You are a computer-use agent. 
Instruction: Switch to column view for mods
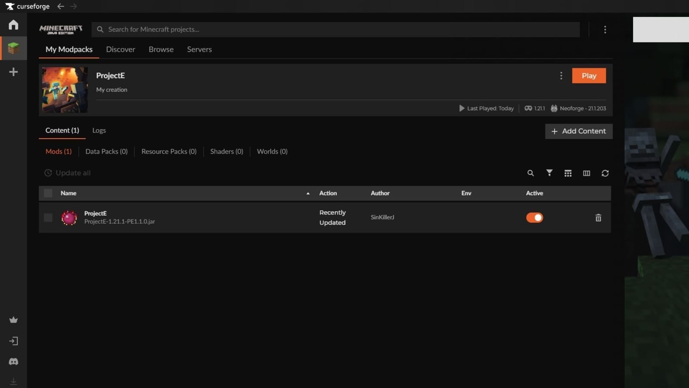click(x=586, y=173)
